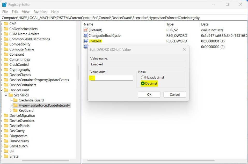
Task: Focus the Value data input field
Action: [x=112, y=78]
